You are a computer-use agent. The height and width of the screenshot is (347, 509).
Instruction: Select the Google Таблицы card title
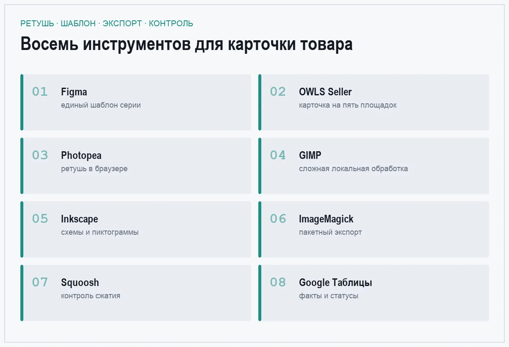tap(336, 283)
